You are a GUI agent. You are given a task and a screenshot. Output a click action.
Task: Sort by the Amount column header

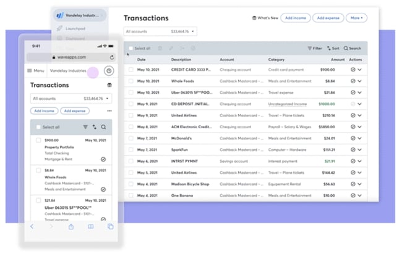338,60
